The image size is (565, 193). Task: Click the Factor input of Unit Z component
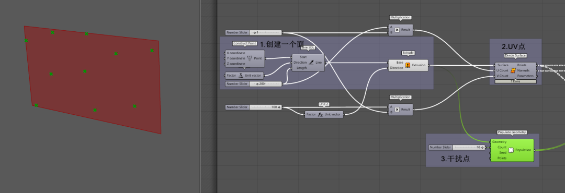click(x=311, y=114)
